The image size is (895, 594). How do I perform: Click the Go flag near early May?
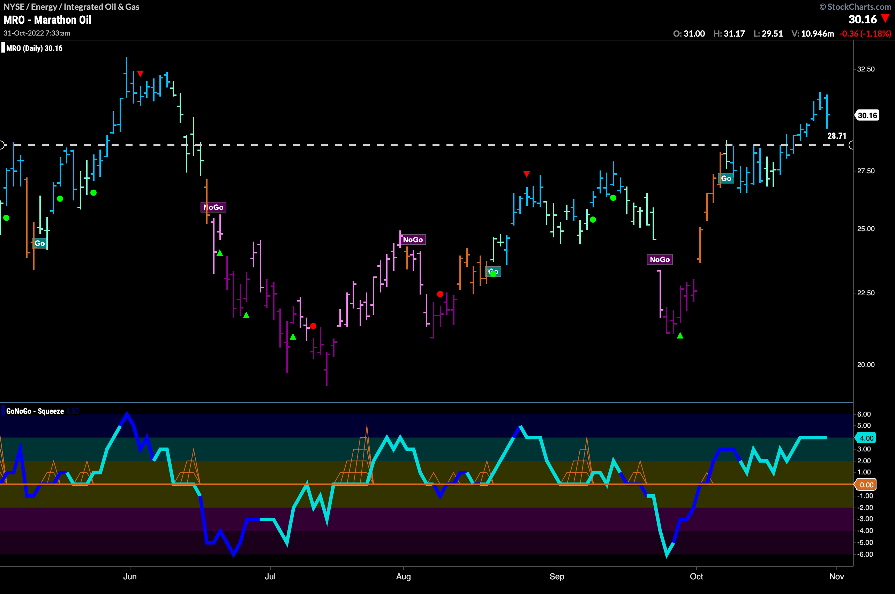(40, 243)
